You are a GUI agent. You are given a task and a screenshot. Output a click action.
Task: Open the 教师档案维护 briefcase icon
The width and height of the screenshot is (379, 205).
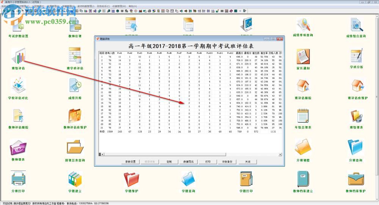click(x=356, y=179)
